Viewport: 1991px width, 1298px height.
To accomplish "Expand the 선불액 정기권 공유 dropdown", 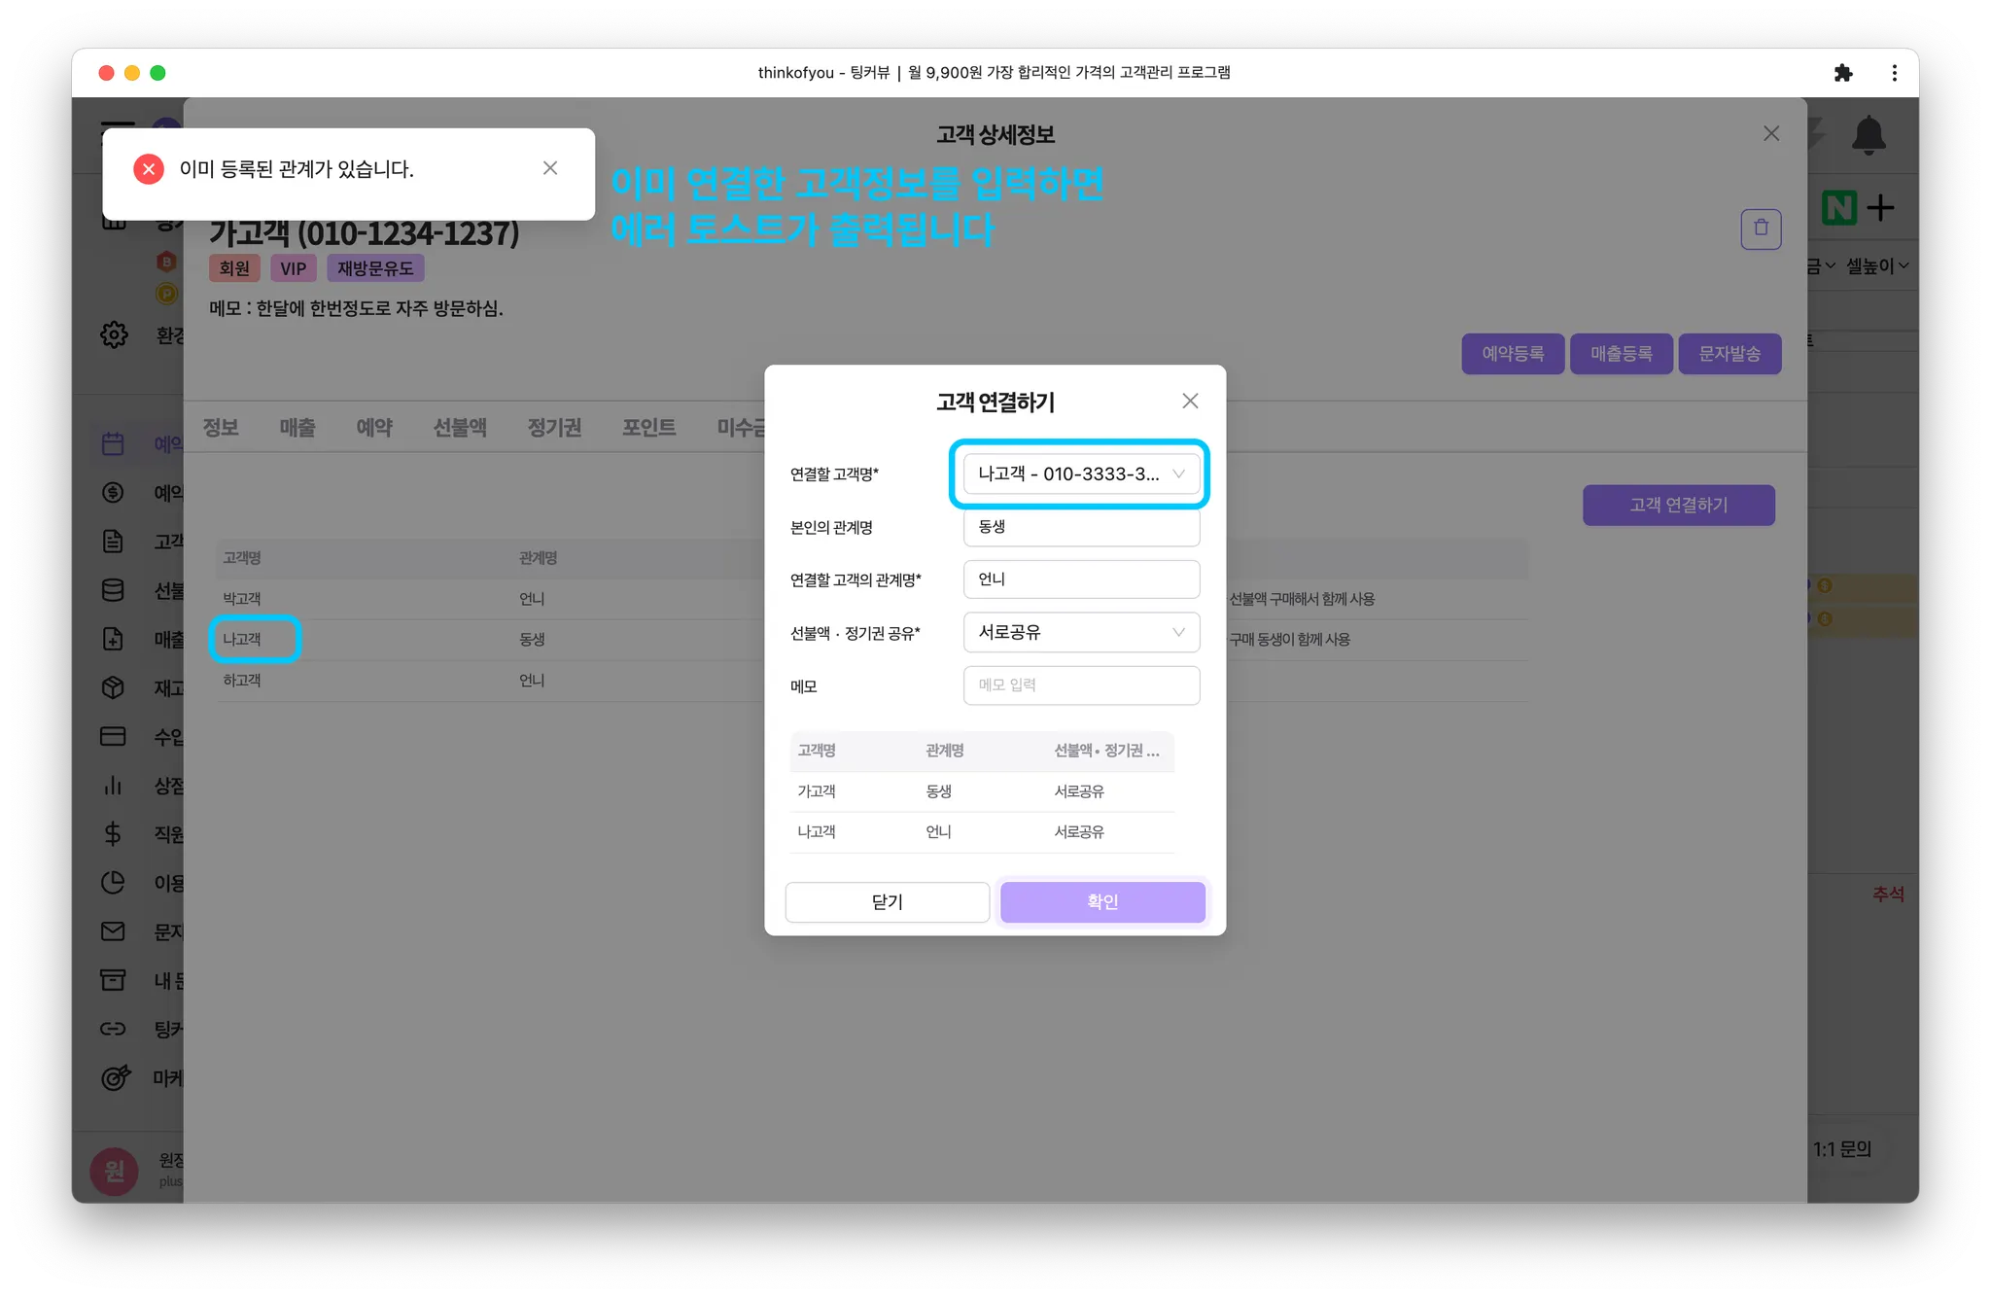I will tap(1081, 632).
